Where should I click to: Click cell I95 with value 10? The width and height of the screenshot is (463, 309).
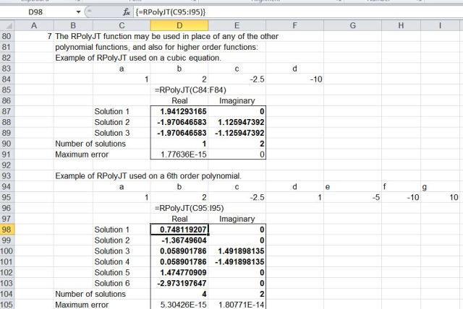tap(441, 197)
